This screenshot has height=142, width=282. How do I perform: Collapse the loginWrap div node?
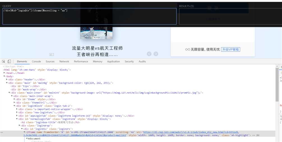pyautogui.click(x=19, y=125)
